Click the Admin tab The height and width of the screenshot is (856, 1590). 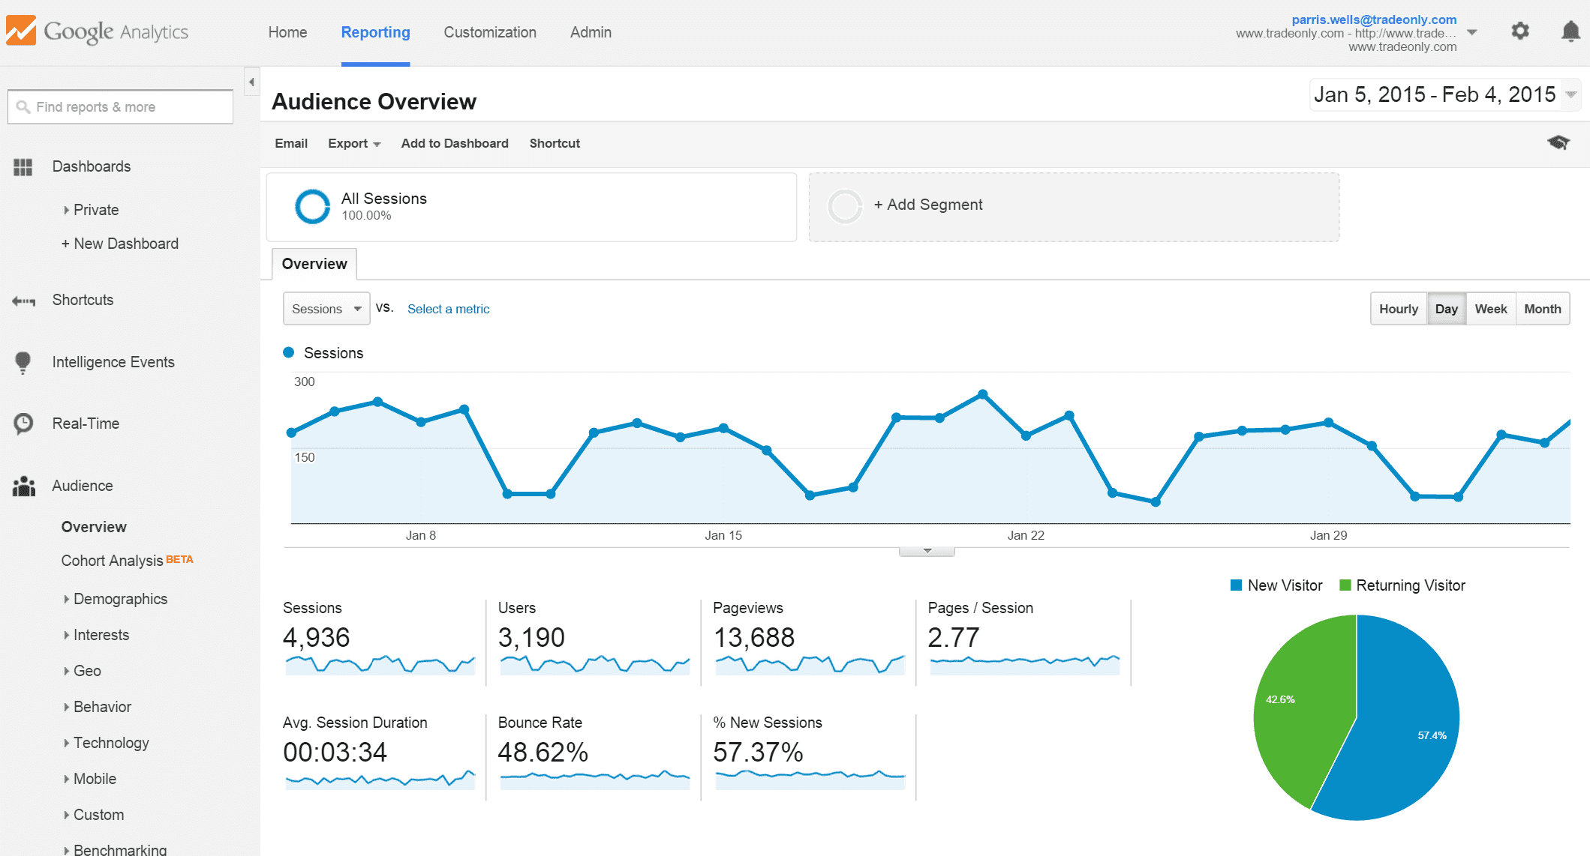pyautogui.click(x=587, y=33)
